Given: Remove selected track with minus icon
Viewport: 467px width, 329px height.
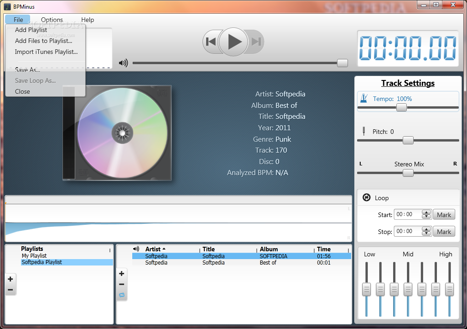Looking at the screenshot, I should 121,284.
